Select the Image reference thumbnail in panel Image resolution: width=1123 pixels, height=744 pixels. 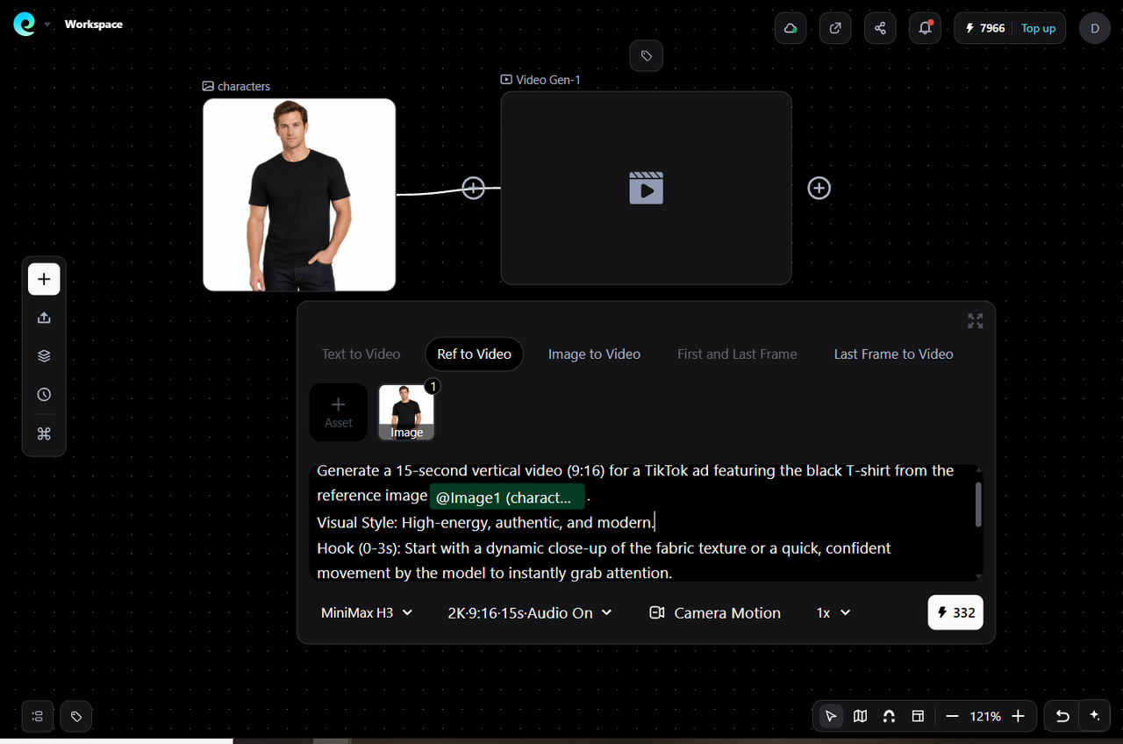pyautogui.click(x=406, y=411)
